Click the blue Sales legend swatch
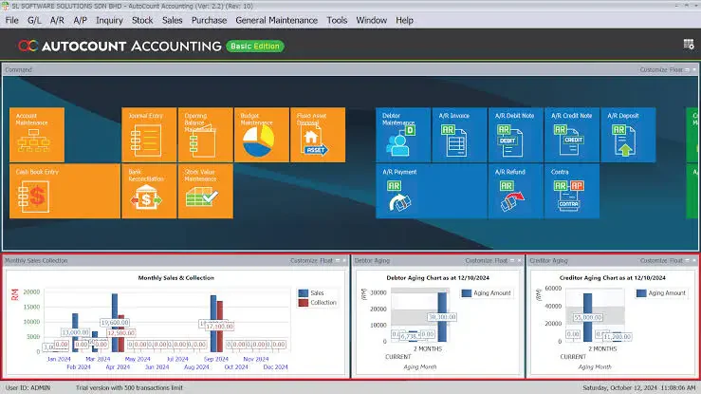 click(x=304, y=293)
